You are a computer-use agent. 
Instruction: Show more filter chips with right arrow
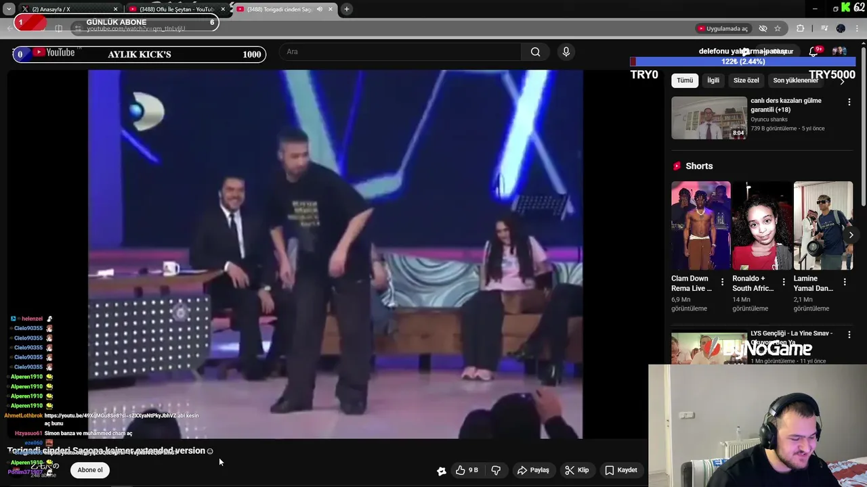843,80
